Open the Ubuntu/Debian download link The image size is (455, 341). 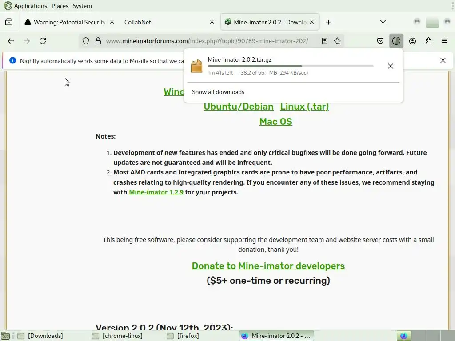(239, 107)
